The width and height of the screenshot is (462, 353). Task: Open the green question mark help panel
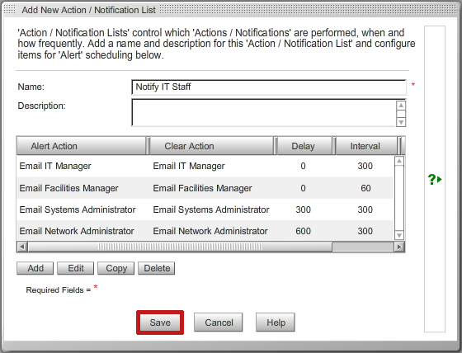pos(435,179)
